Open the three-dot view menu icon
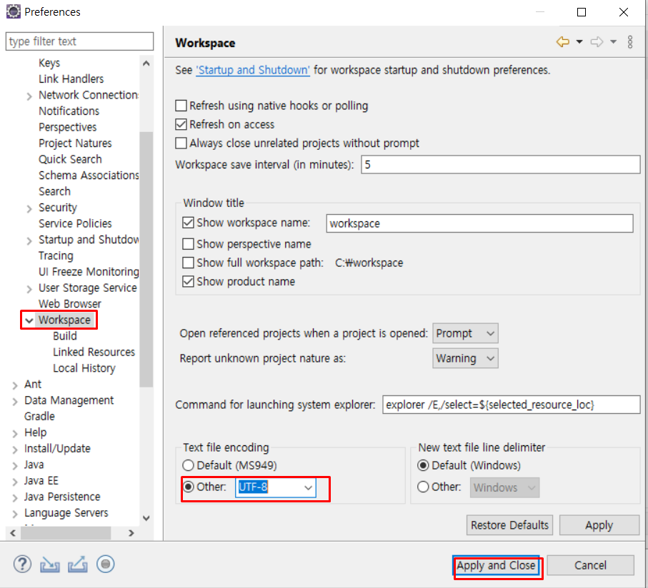This screenshot has width=648, height=588. pyautogui.click(x=630, y=41)
